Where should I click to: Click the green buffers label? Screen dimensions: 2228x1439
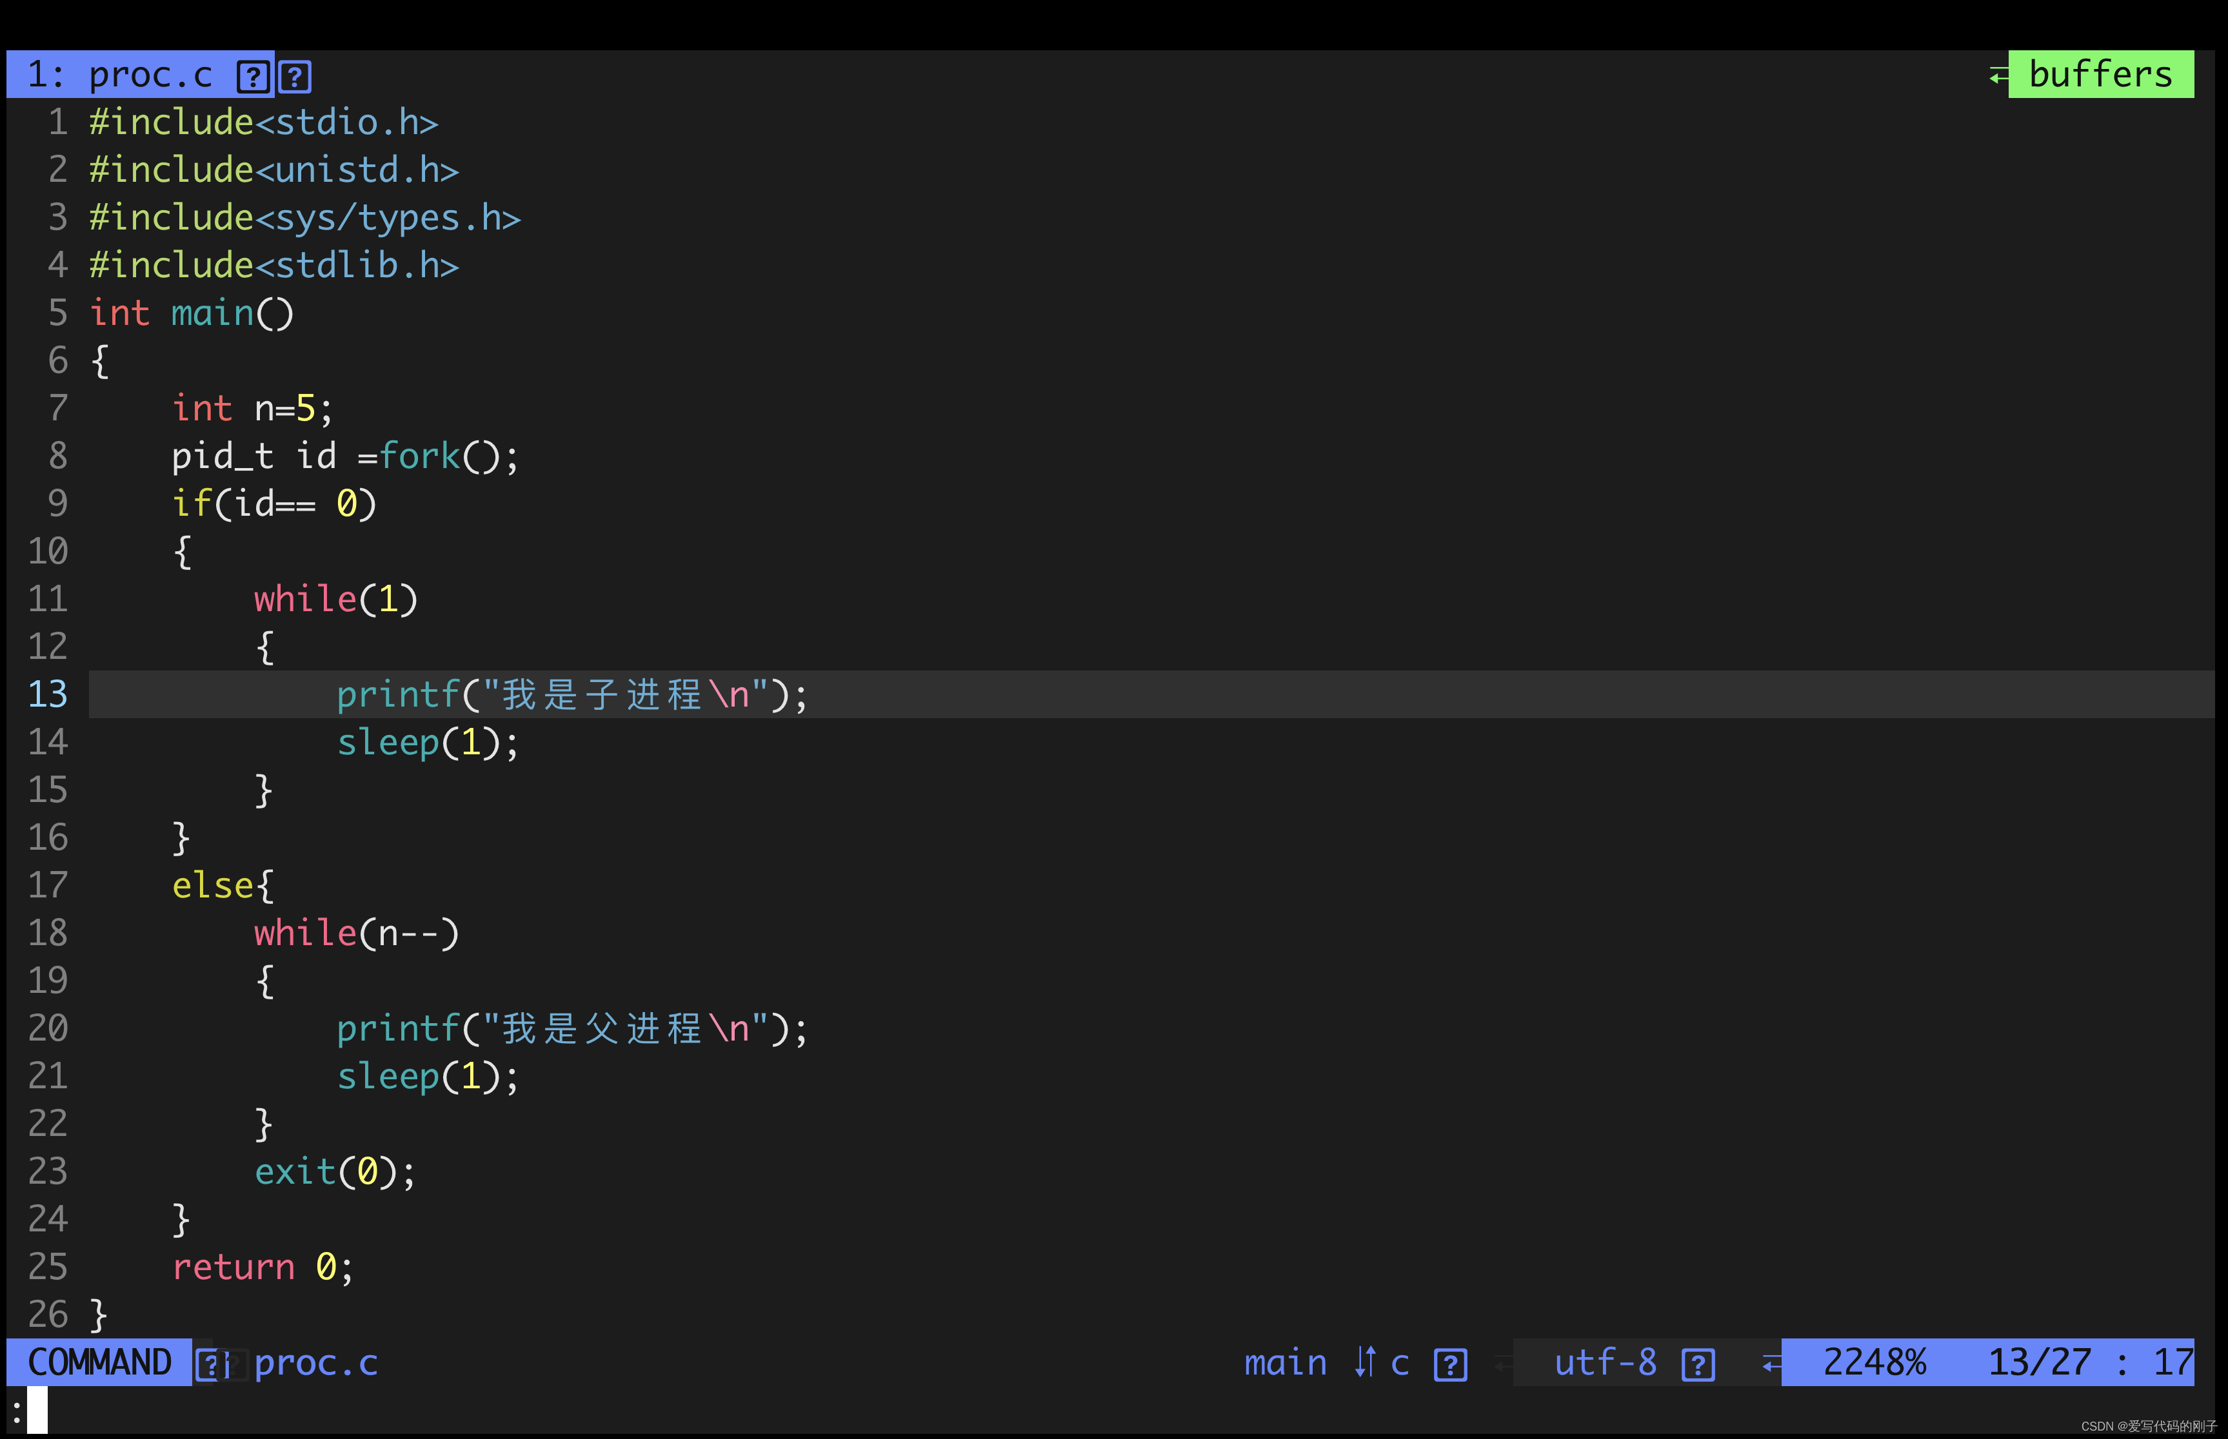tap(2100, 75)
